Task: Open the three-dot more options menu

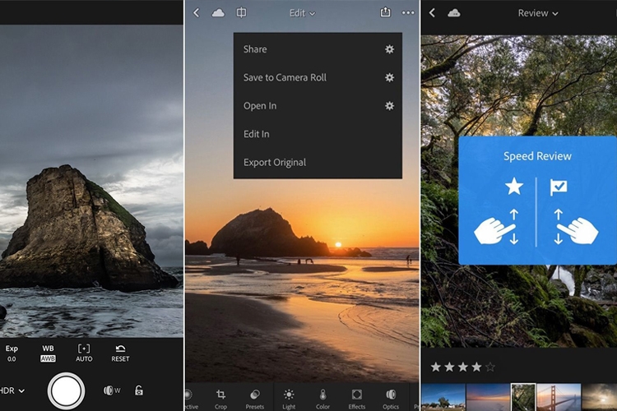Action: [408, 13]
